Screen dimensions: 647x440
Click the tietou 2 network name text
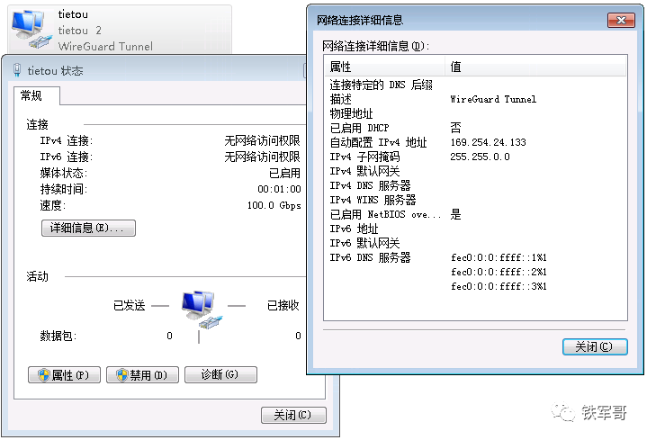pyautogui.click(x=79, y=31)
